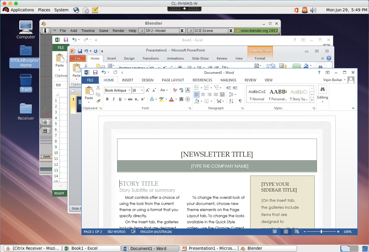Click the Format Painter brush in Word
This screenshot has width=369, height=252.
coord(98,101)
